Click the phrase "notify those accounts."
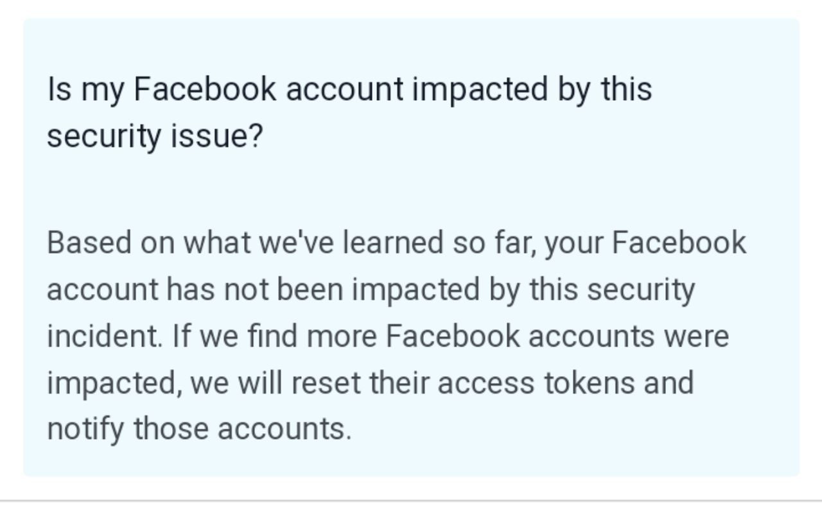 pyautogui.click(x=199, y=429)
